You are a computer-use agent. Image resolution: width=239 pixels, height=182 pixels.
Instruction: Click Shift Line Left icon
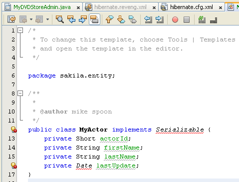click(148, 19)
